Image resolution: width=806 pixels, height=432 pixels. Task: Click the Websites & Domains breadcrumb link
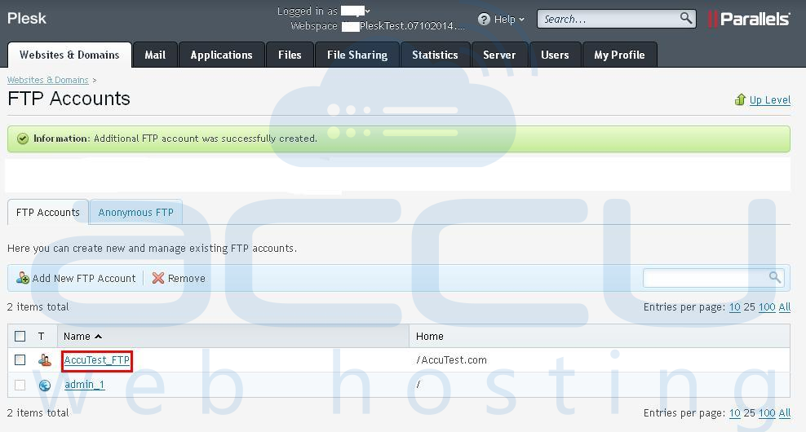tap(48, 80)
